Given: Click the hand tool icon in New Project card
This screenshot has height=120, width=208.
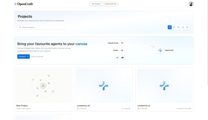Looking at the screenshot, I should point(49,83).
